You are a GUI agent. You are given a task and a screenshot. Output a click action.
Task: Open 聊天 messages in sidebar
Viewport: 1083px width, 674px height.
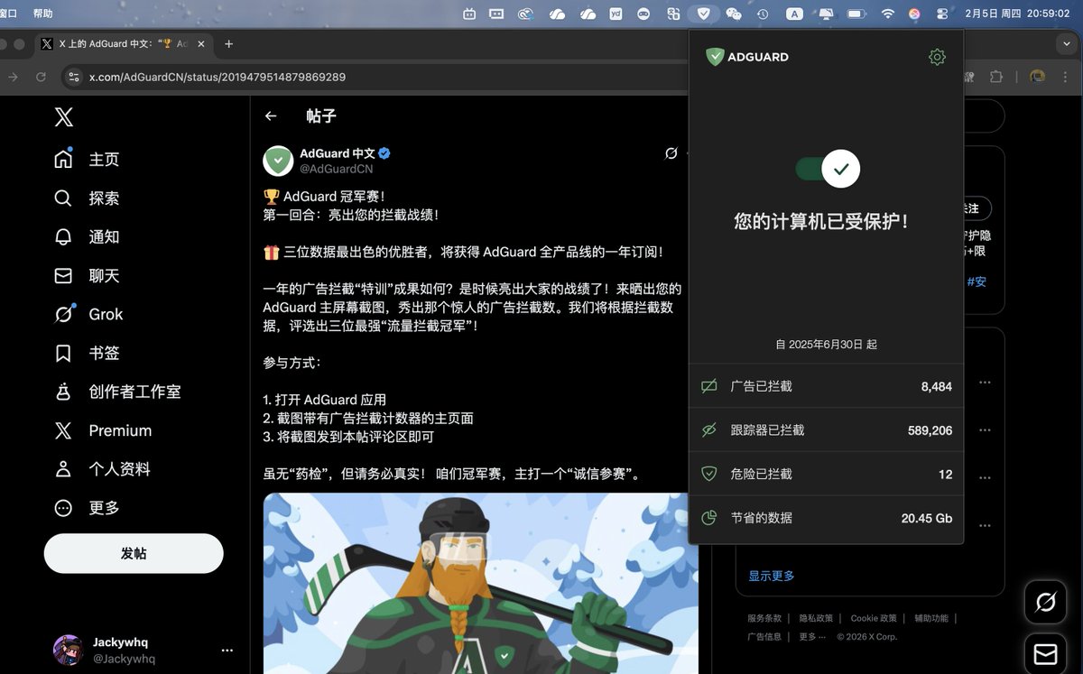pyautogui.click(x=87, y=275)
